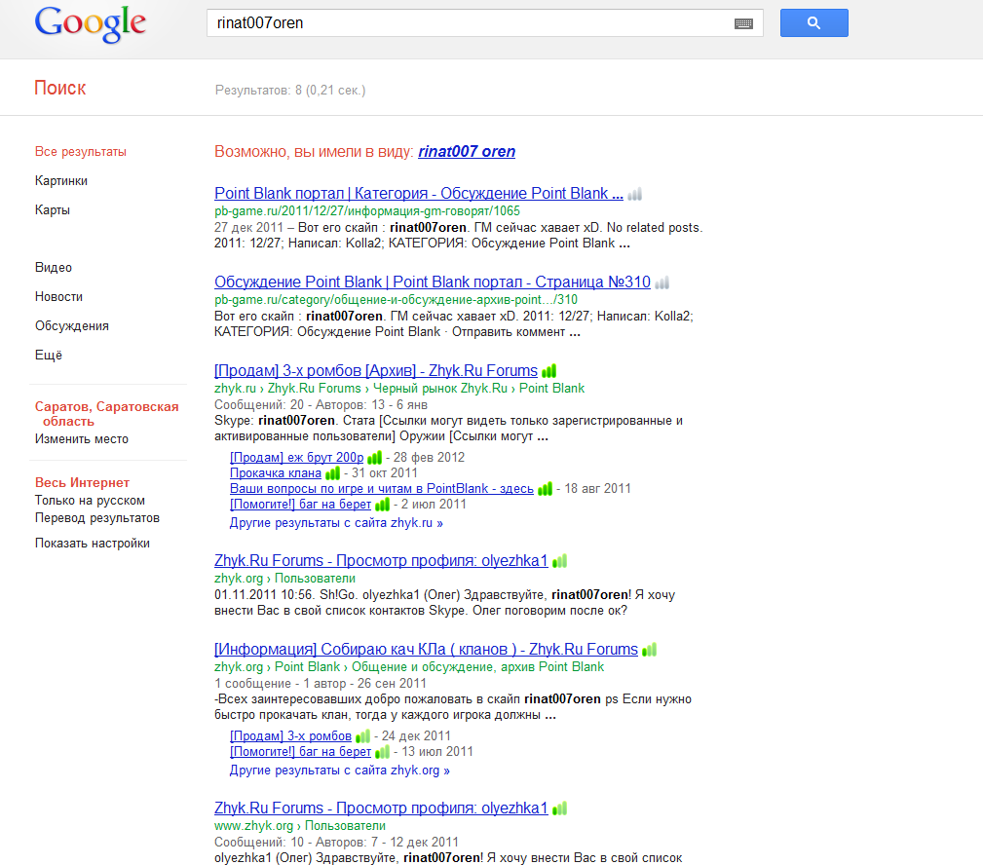This screenshot has width=983, height=865.
Task: Click Перевод результатов option
Action: (97, 518)
